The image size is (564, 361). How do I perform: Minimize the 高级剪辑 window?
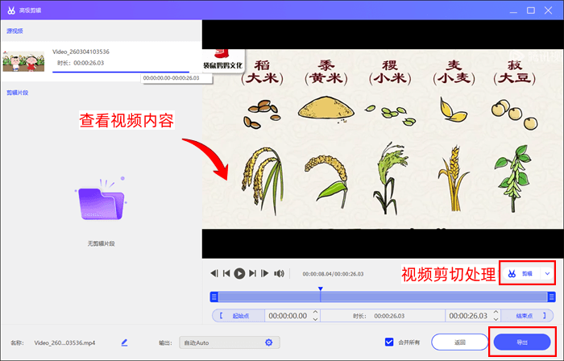(514, 10)
